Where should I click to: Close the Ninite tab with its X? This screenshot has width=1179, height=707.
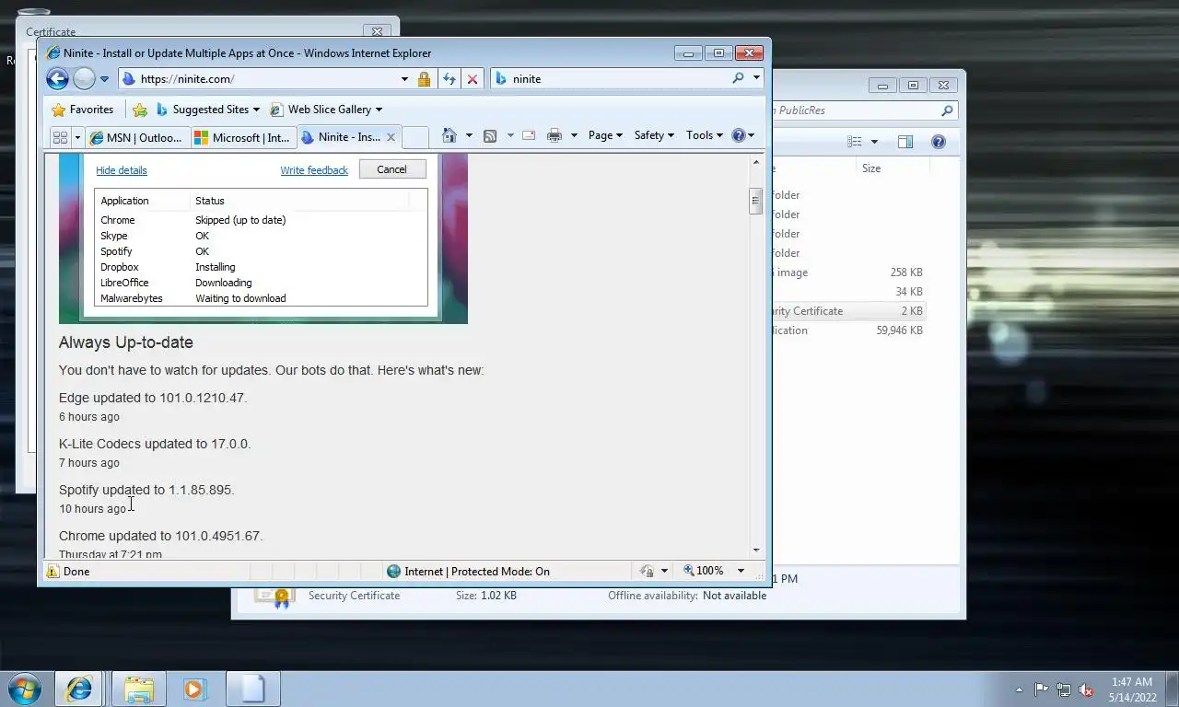391,137
